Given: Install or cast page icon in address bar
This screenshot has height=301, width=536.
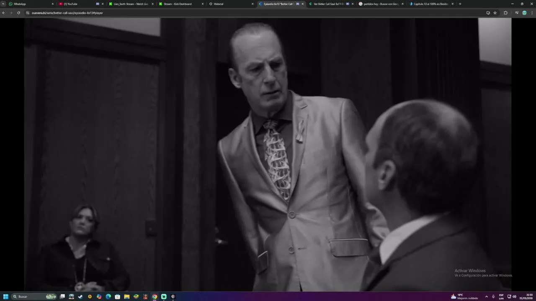Looking at the screenshot, I should [x=488, y=13].
